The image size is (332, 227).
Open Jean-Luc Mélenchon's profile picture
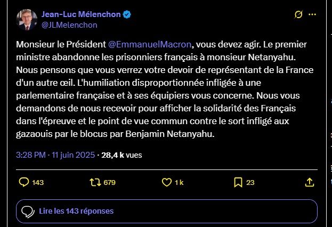(x=27, y=20)
